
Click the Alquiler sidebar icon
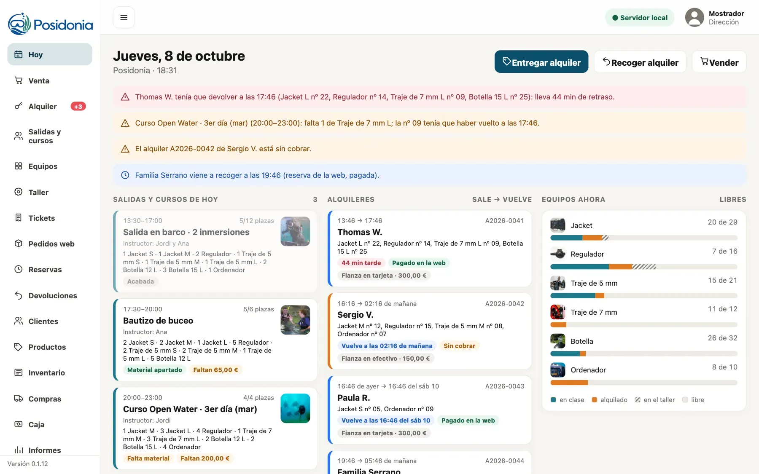tap(19, 106)
